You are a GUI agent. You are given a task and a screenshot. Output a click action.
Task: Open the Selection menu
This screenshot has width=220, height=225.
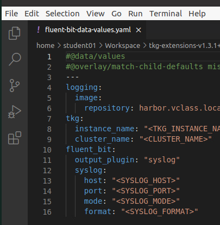click(x=62, y=14)
